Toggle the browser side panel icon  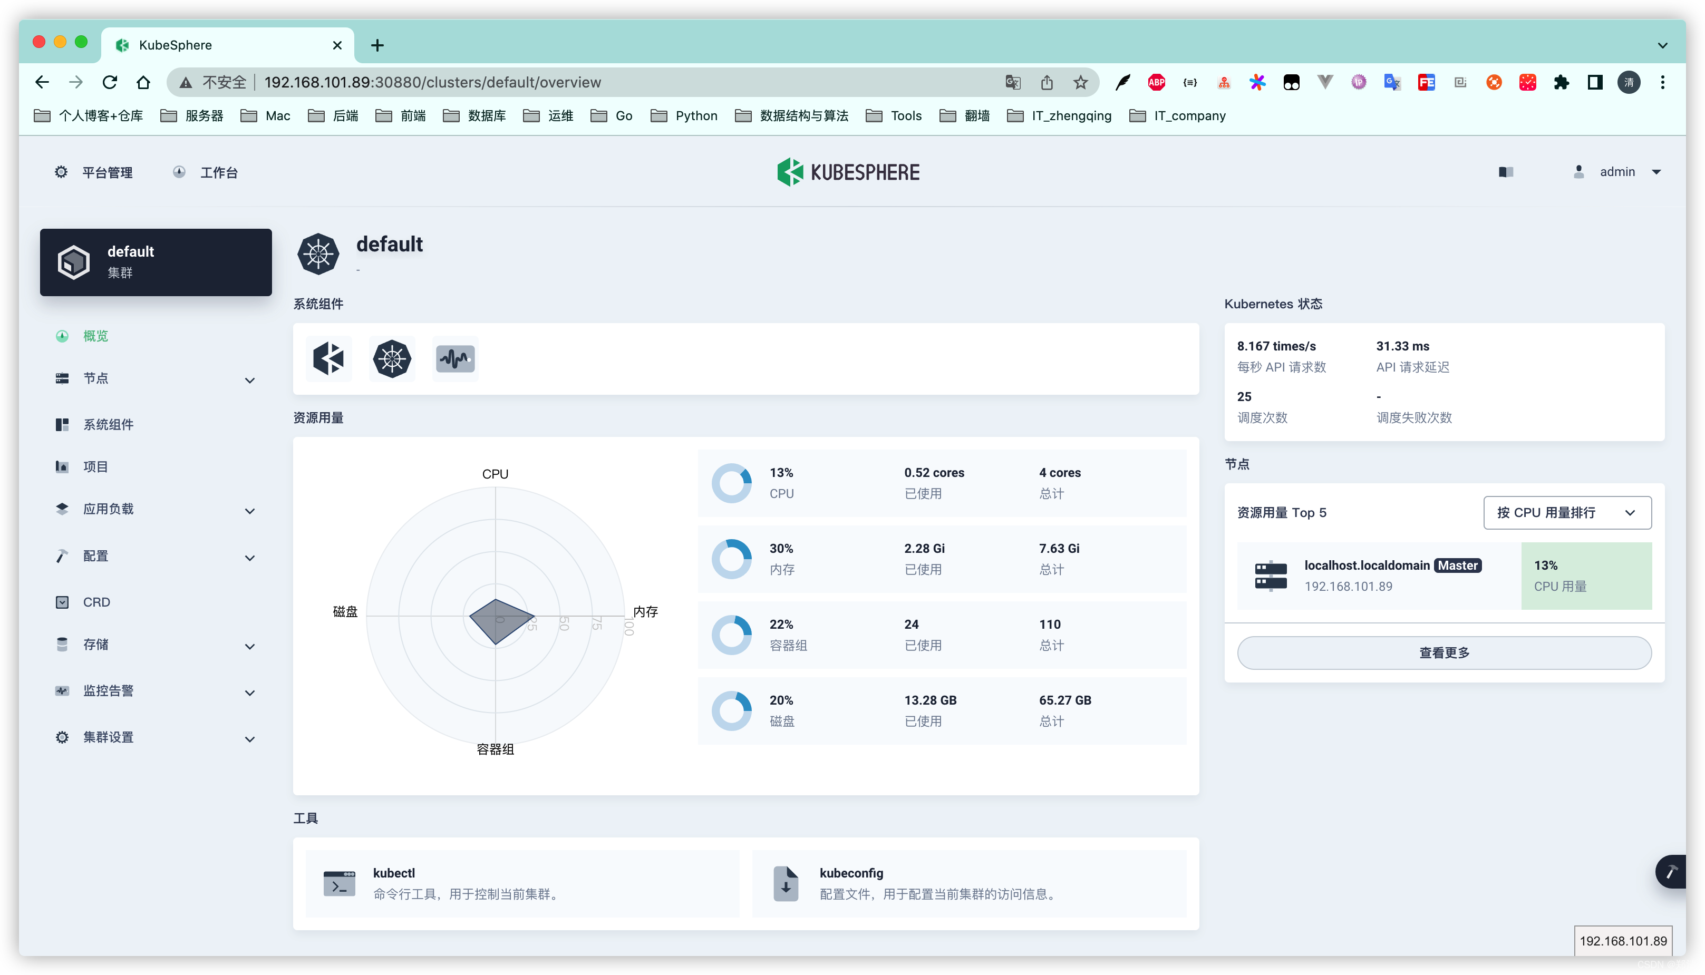[x=1594, y=82]
